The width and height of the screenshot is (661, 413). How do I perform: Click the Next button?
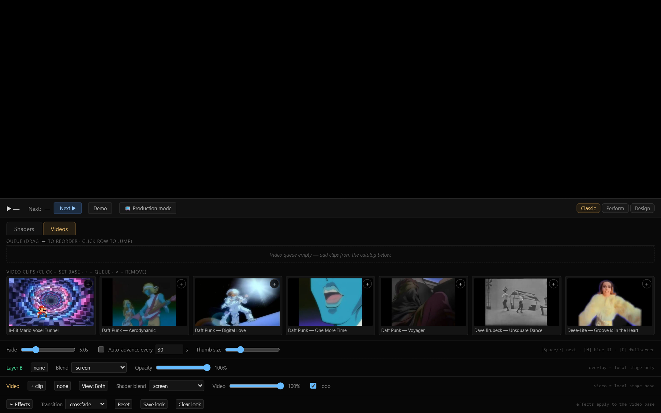[68, 208]
